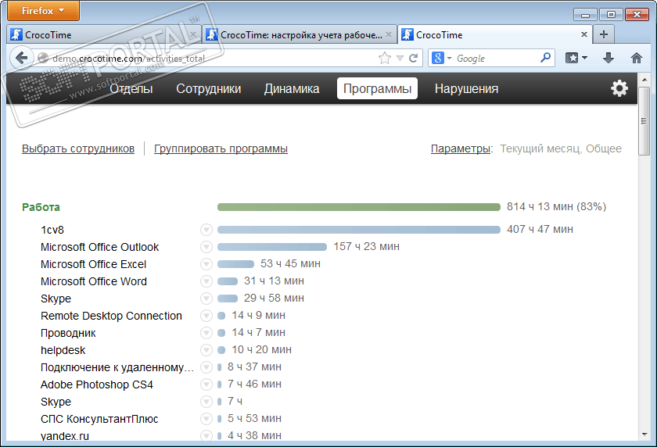The height and width of the screenshot is (447, 657).
Task: Click the '407 ч 47 мин' value
Action: pyautogui.click(x=540, y=229)
